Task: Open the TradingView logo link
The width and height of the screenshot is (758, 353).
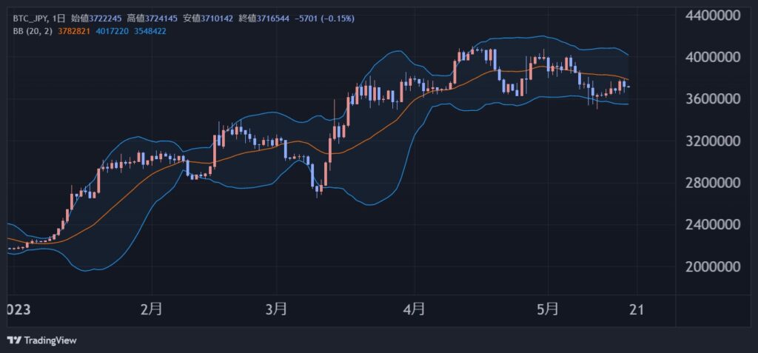Action: [42, 340]
